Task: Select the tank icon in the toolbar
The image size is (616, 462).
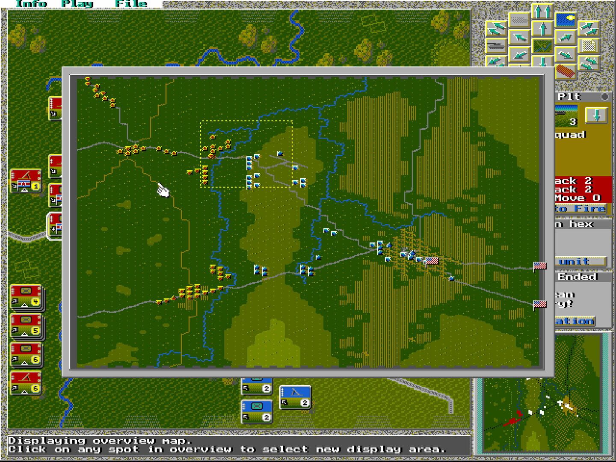Action: 495,46
